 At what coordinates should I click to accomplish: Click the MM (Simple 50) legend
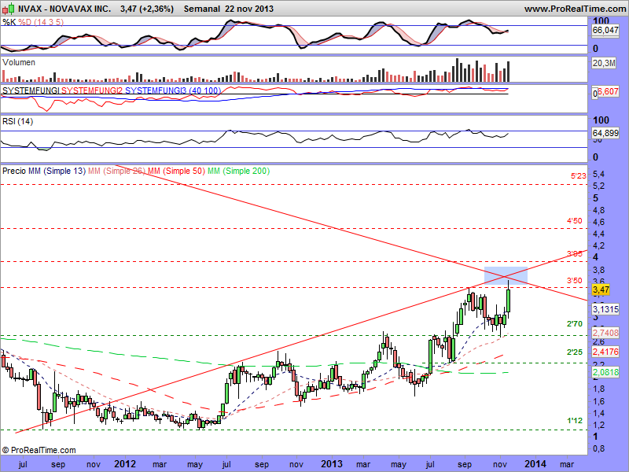176,171
